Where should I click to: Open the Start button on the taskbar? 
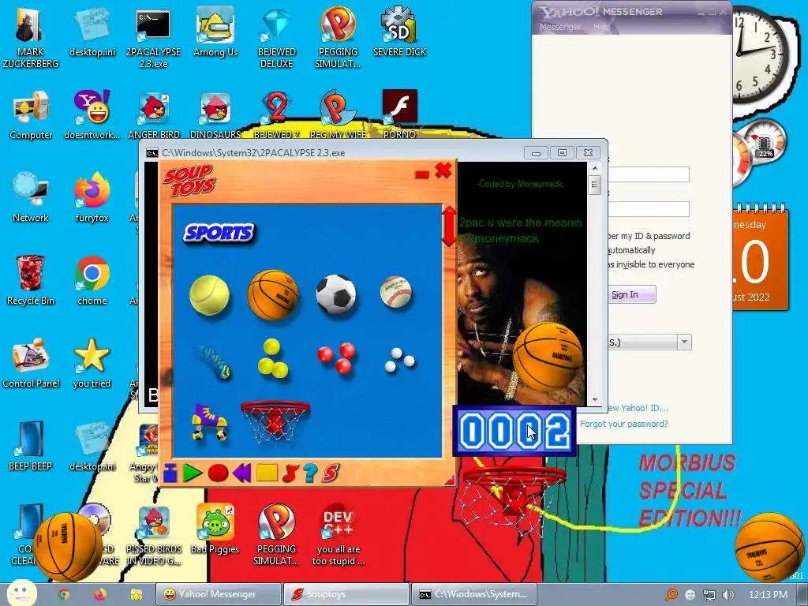click(21, 593)
